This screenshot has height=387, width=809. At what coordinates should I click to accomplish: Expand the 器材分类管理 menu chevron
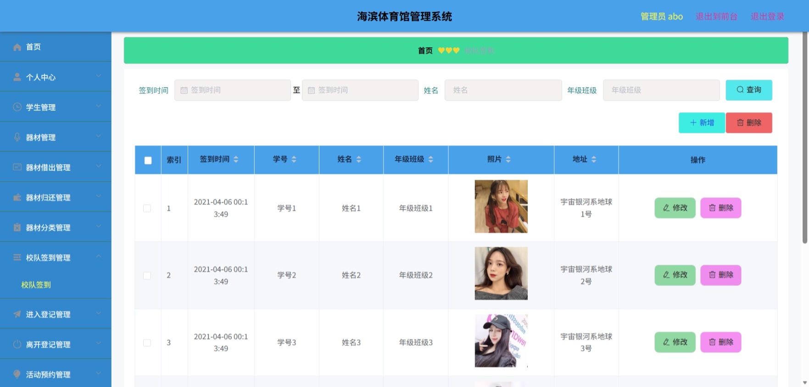(98, 227)
